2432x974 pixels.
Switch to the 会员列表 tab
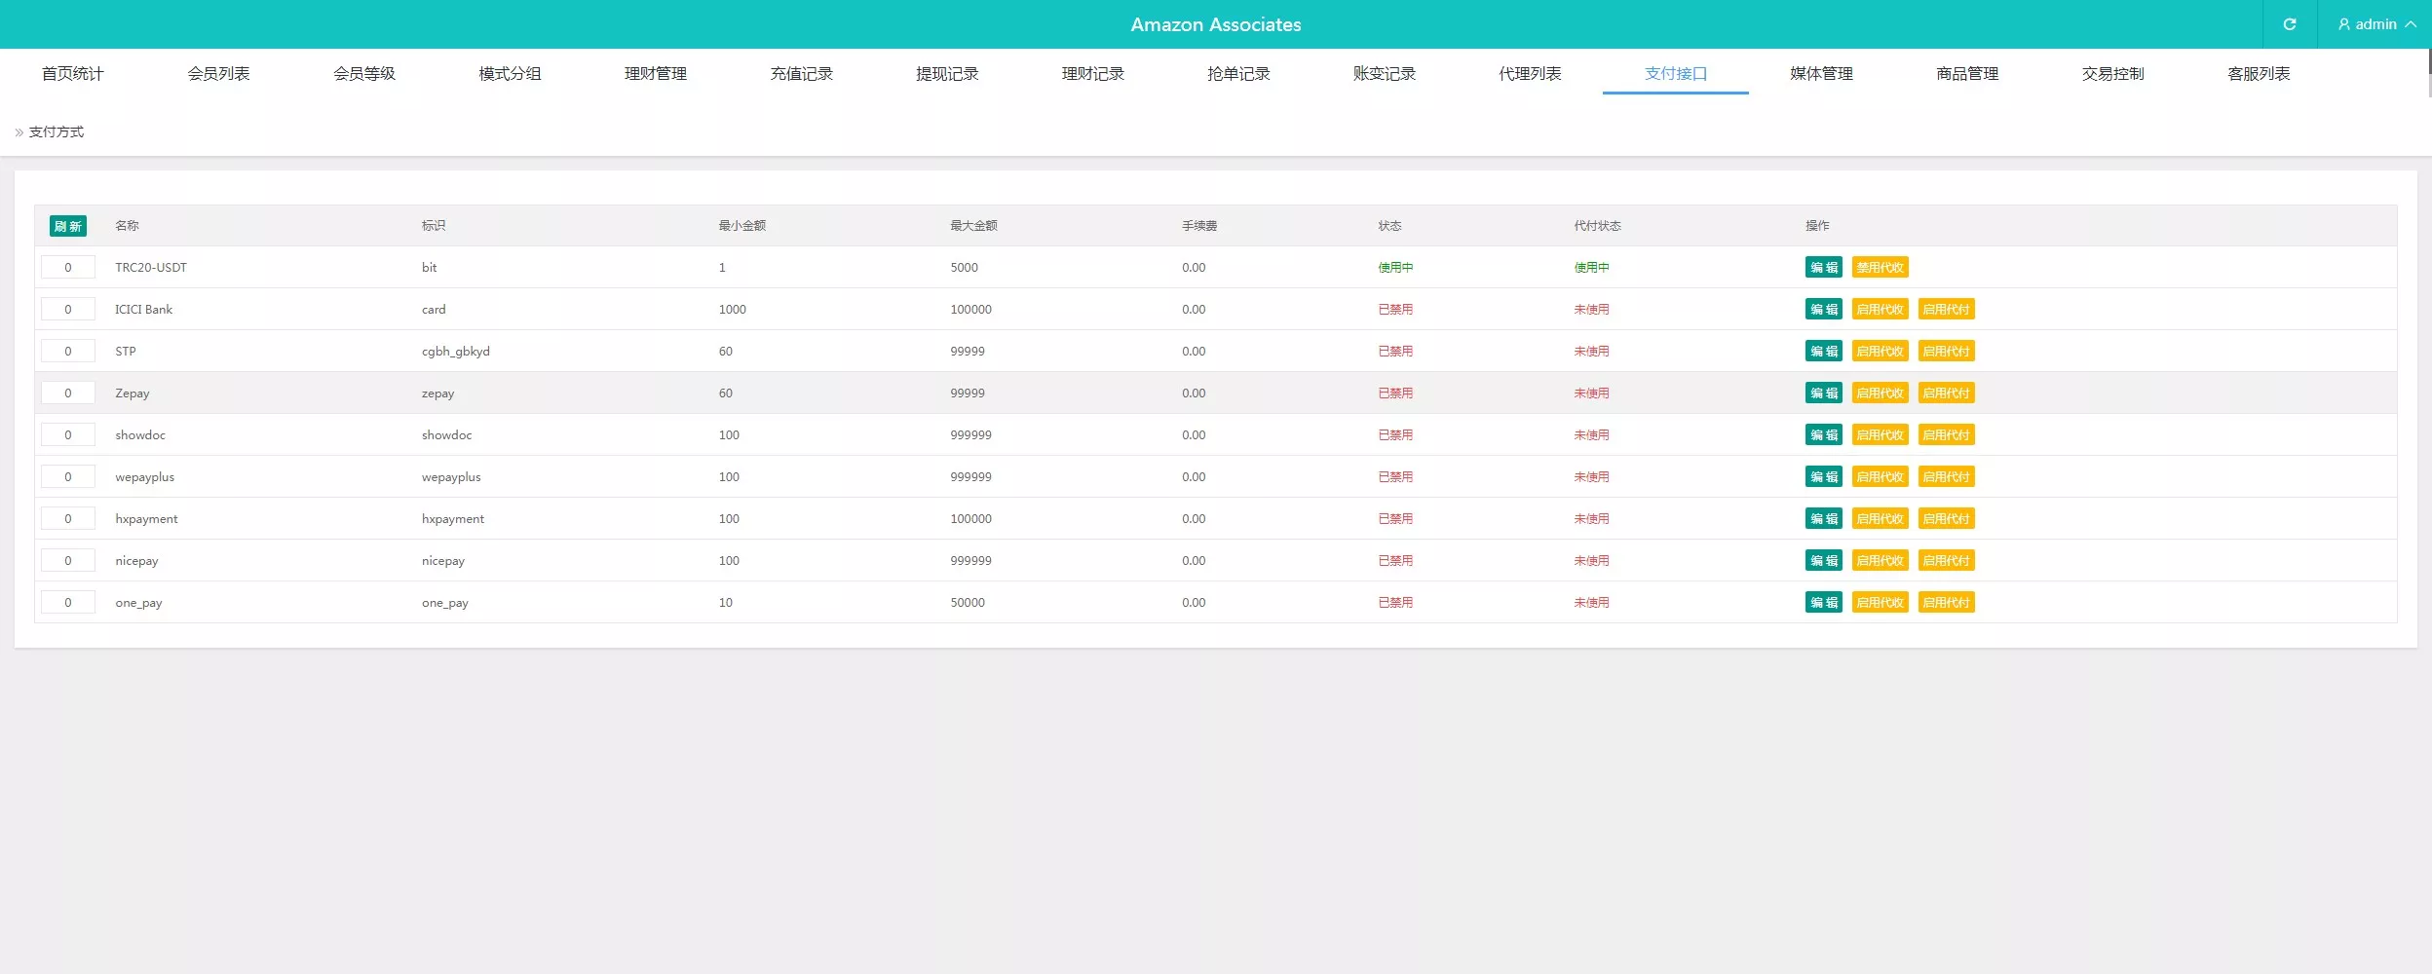tap(218, 74)
